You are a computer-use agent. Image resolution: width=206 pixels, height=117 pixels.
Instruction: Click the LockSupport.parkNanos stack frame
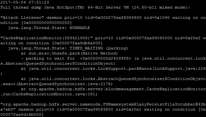113,69
